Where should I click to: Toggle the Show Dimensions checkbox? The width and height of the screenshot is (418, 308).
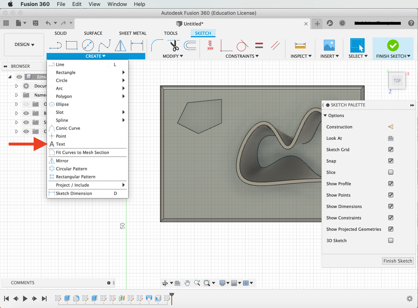pos(391,207)
